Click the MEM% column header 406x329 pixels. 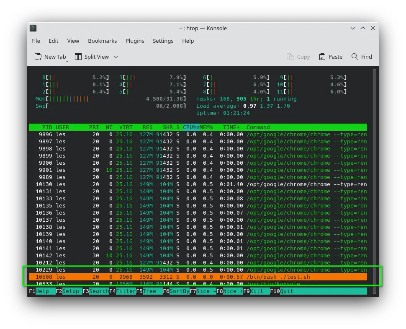pyautogui.click(x=206, y=127)
